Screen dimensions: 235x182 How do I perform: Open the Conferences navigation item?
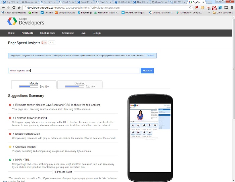coord(47,33)
